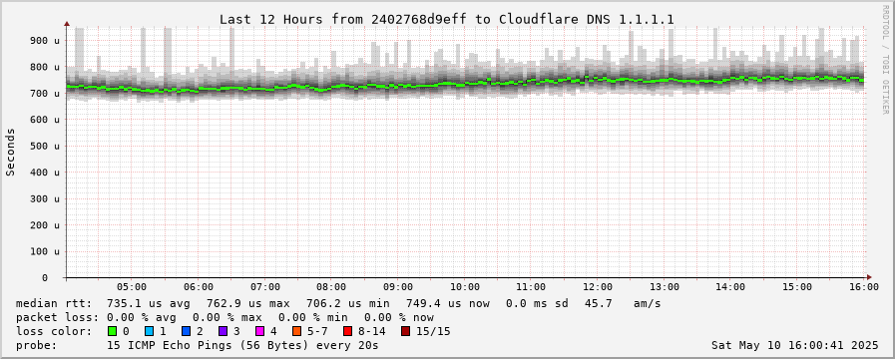Click the median rtt statistics line
The image size is (895, 359).
[x=338, y=303]
